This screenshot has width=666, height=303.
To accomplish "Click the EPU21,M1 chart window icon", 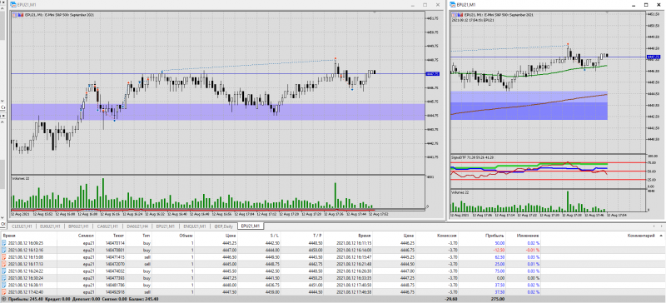I will 13,4.
